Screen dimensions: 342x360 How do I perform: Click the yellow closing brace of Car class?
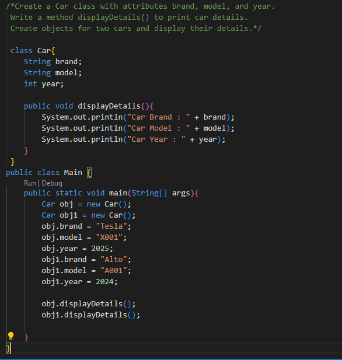tap(13, 162)
